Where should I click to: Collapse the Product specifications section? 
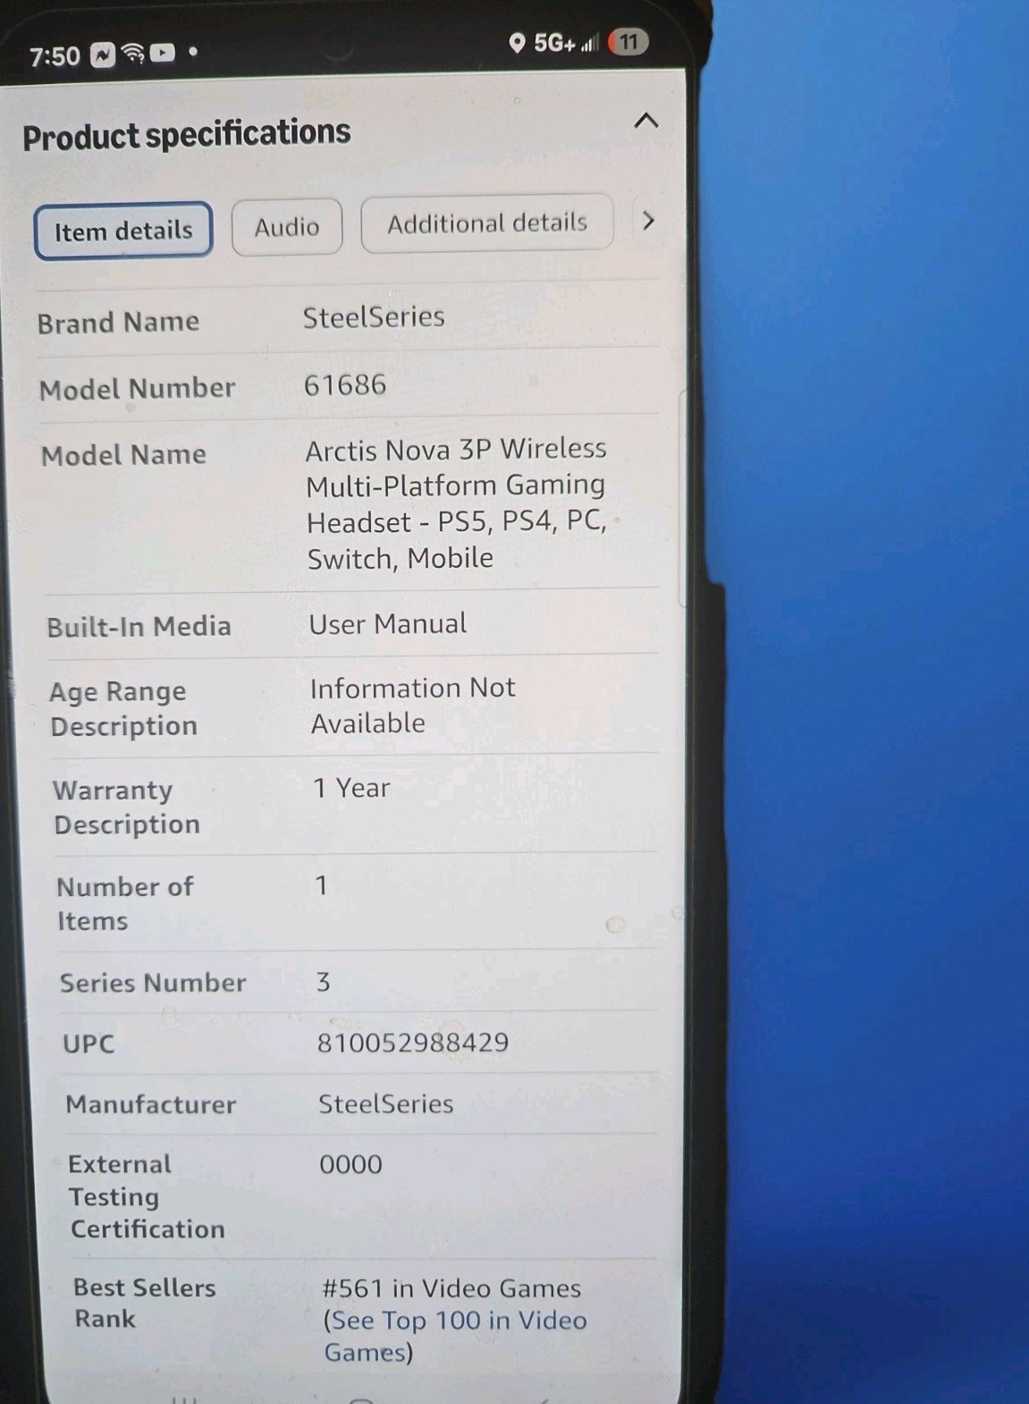point(646,121)
